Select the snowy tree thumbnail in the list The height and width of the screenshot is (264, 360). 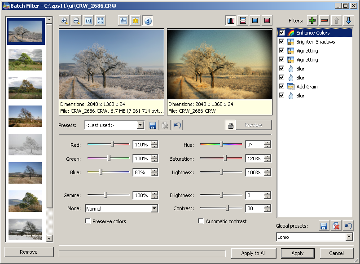click(x=25, y=145)
